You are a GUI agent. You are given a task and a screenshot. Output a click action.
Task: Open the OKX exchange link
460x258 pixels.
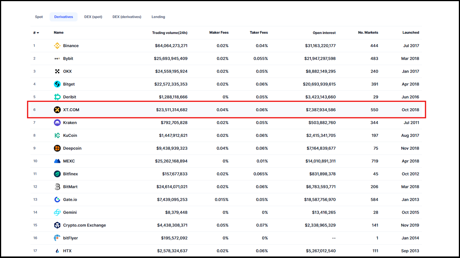tap(67, 71)
